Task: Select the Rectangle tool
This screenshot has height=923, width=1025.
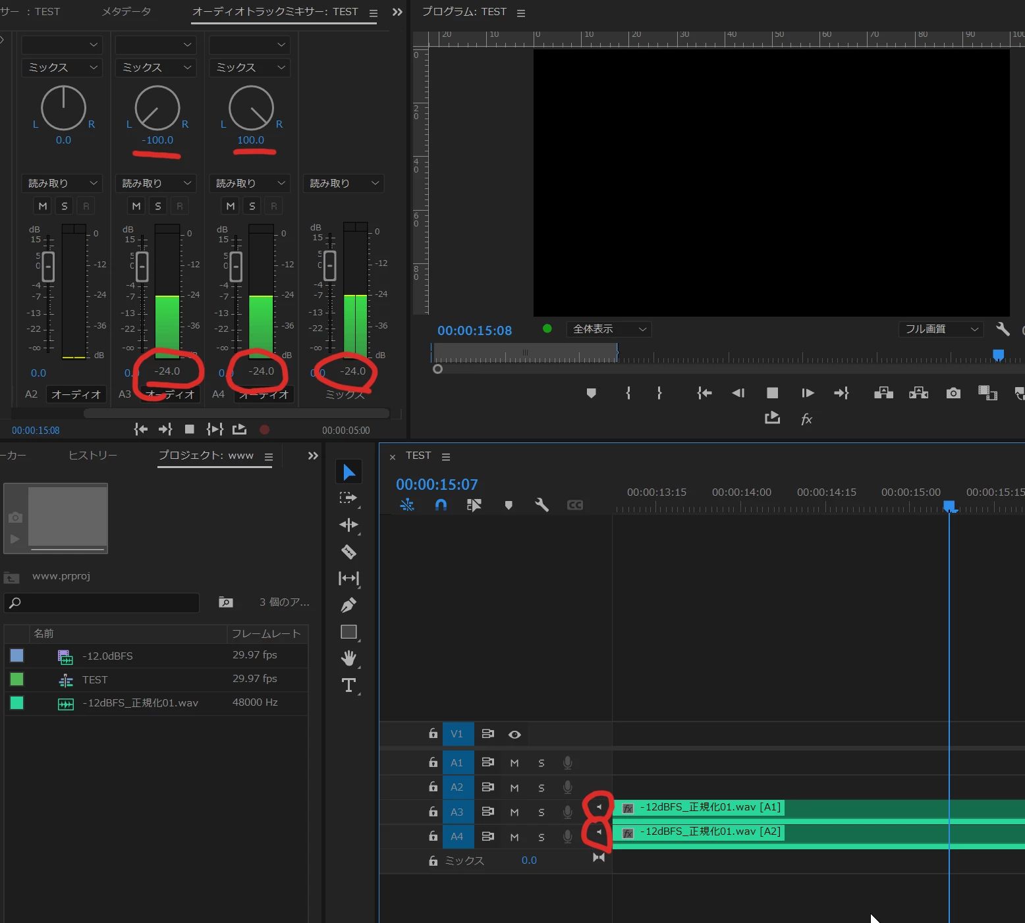Action: (x=348, y=632)
